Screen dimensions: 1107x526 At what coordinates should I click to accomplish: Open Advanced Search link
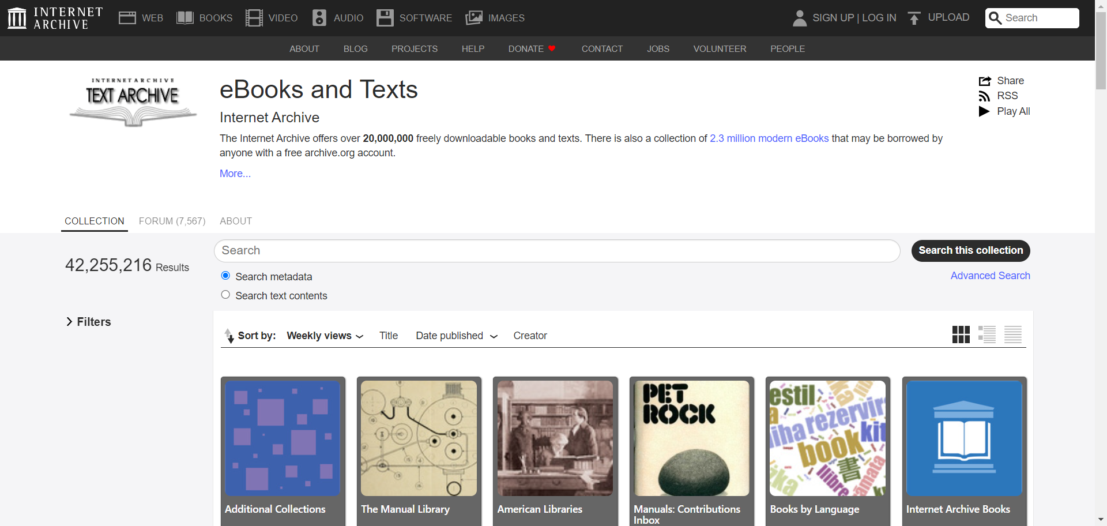(990, 276)
